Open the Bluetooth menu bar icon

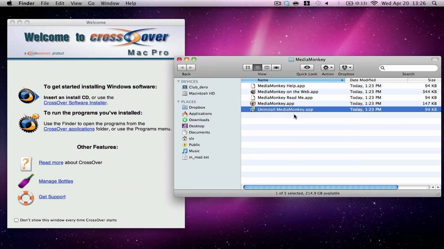click(x=339, y=3)
